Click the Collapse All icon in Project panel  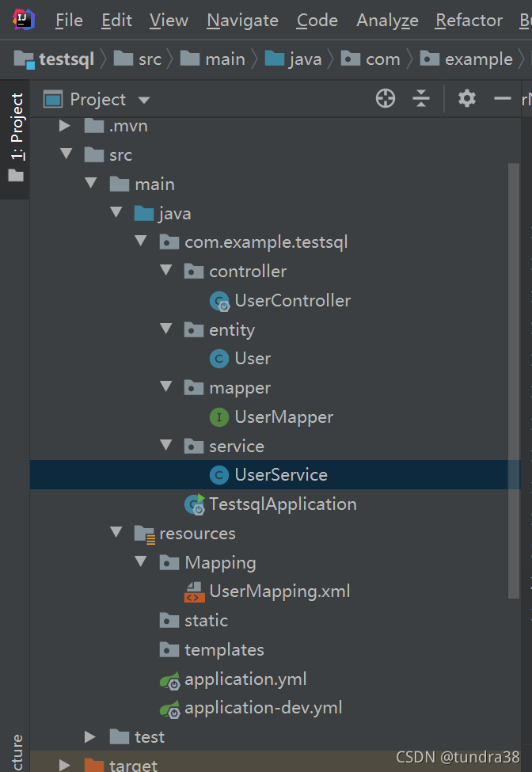(421, 98)
